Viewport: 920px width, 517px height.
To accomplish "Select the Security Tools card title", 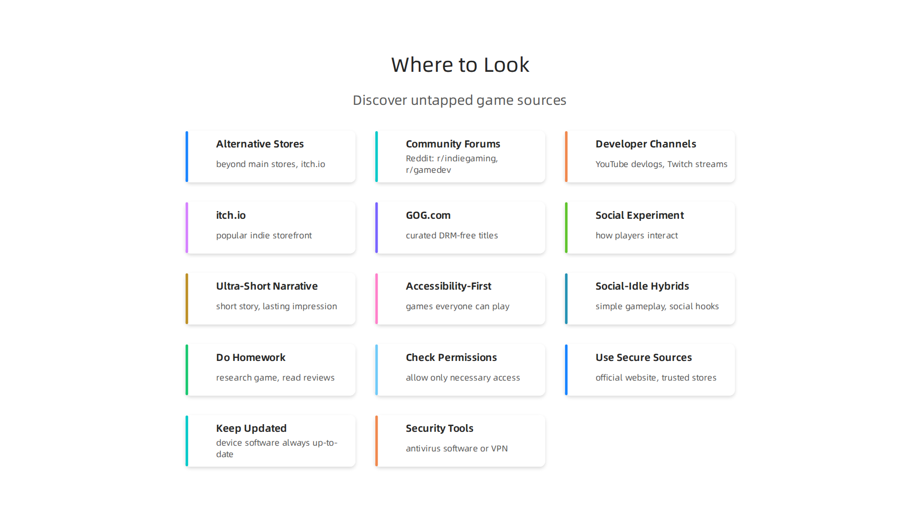I will [x=439, y=428].
